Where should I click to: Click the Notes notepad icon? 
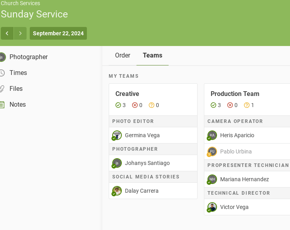coord(2,105)
